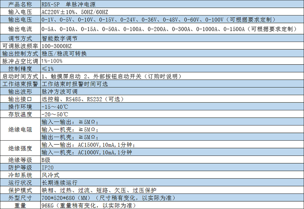
Task: Select the output current range starting '0-5A、0-10A'
Action: [169, 29]
